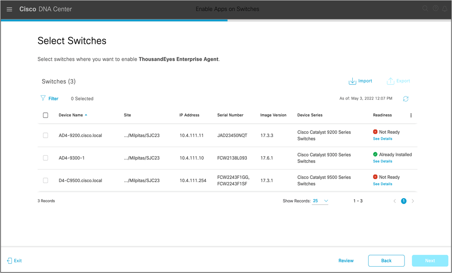Click the next page chevron
Viewport: 452px width, 273px height.
click(413, 201)
